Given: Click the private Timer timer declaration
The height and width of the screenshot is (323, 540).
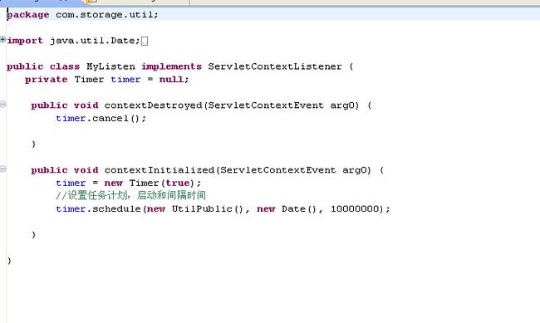Looking at the screenshot, I should (107, 80).
